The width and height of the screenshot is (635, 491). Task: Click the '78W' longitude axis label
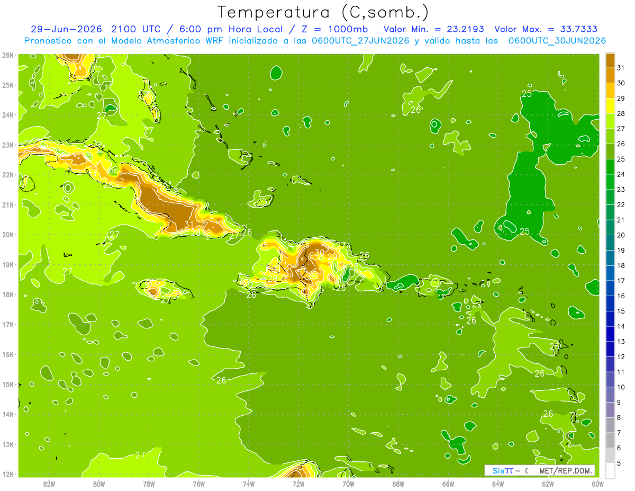click(149, 484)
